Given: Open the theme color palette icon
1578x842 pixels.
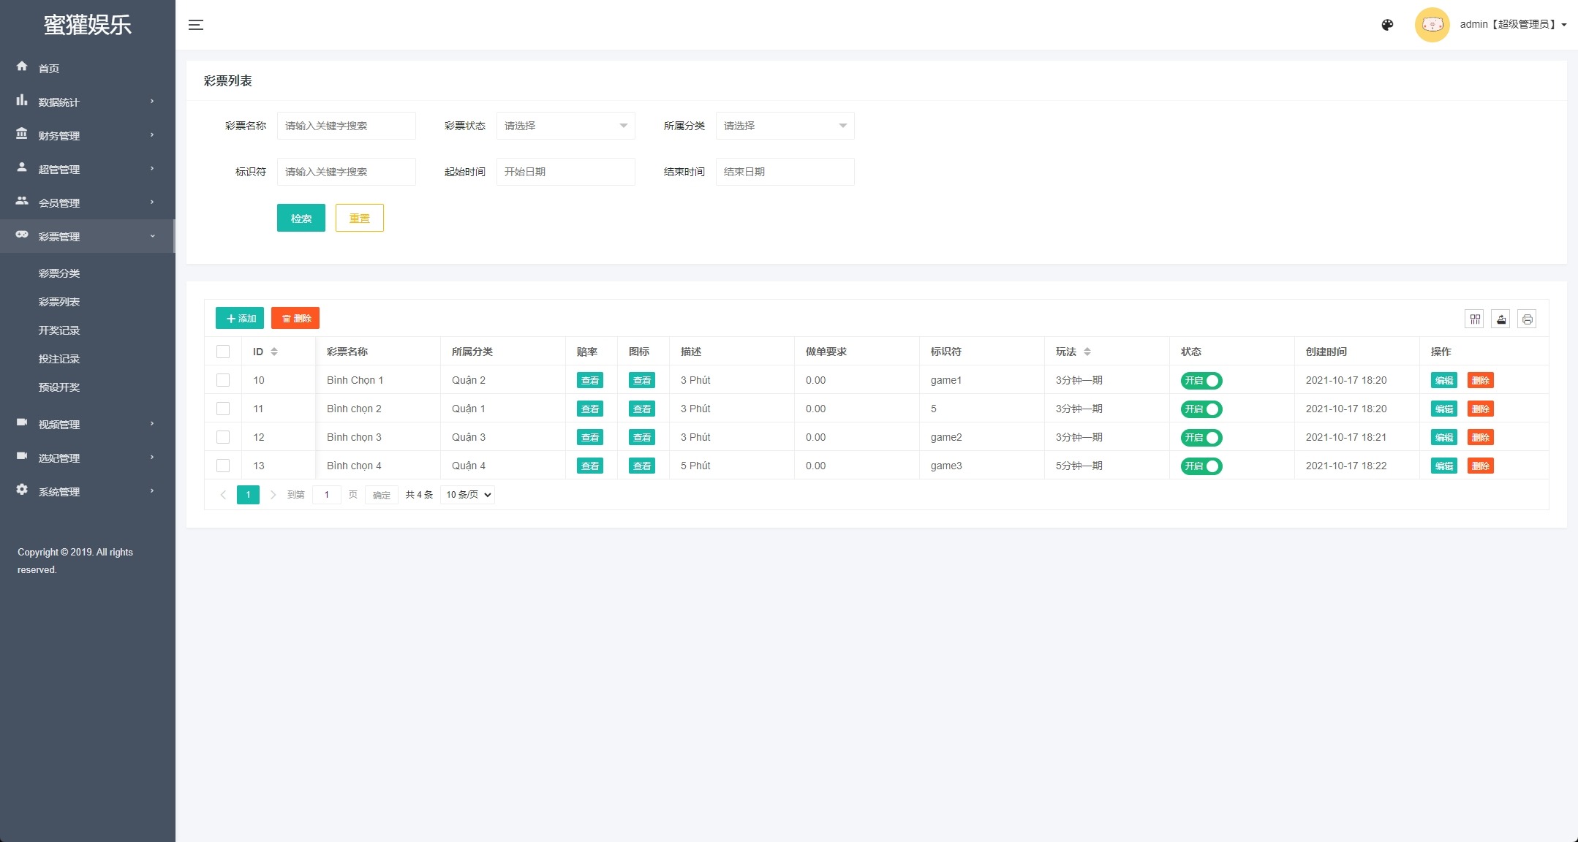Looking at the screenshot, I should pos(1387,25).
